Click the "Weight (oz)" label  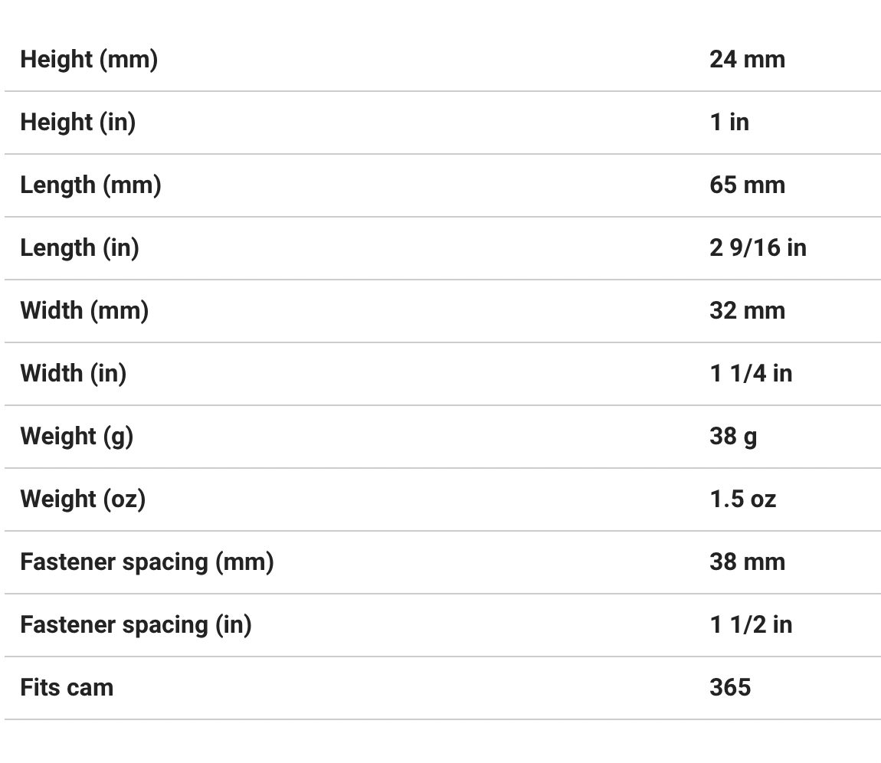pyautogui.click(x=83, y=499)
